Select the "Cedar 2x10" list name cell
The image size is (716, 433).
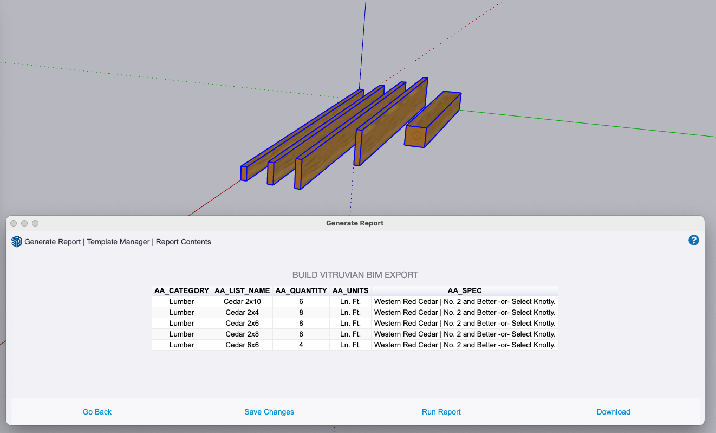tap(242, 301)
